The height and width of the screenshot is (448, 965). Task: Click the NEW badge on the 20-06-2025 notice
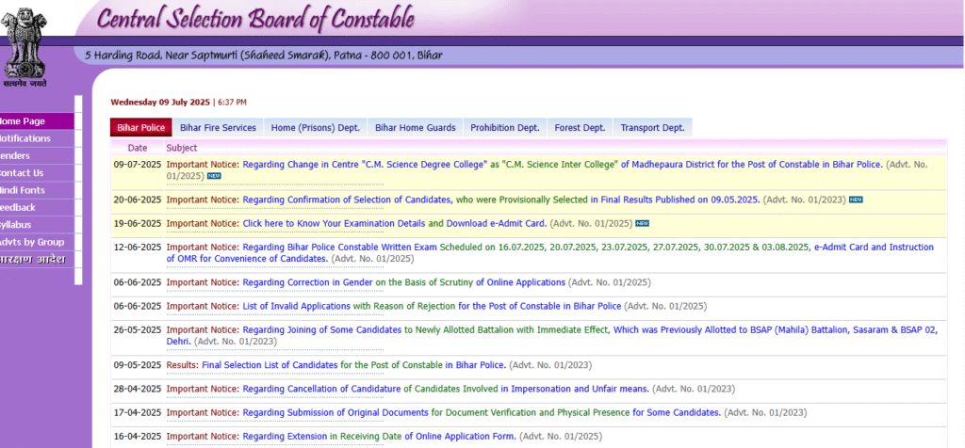[856, 200]
